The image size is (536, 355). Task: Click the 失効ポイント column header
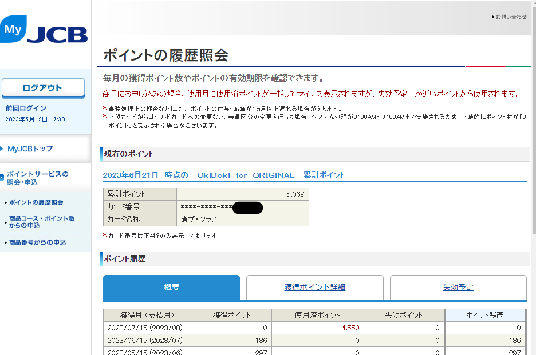404,315
